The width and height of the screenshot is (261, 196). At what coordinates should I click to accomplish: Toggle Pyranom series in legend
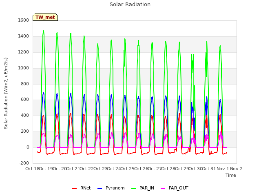pos(111,188)
